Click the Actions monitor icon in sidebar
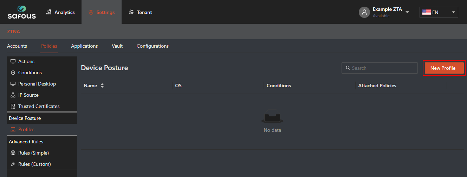 click(x=13, y=61)
